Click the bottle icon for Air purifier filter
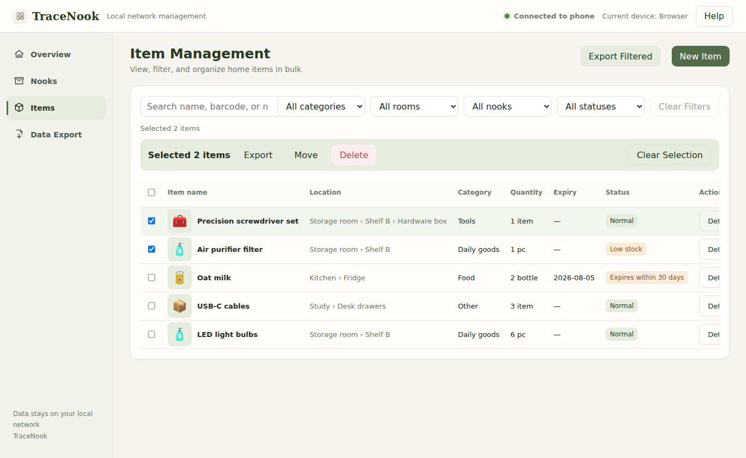The width and height of the screenshot is (746, 458). (x=180, y=249)
